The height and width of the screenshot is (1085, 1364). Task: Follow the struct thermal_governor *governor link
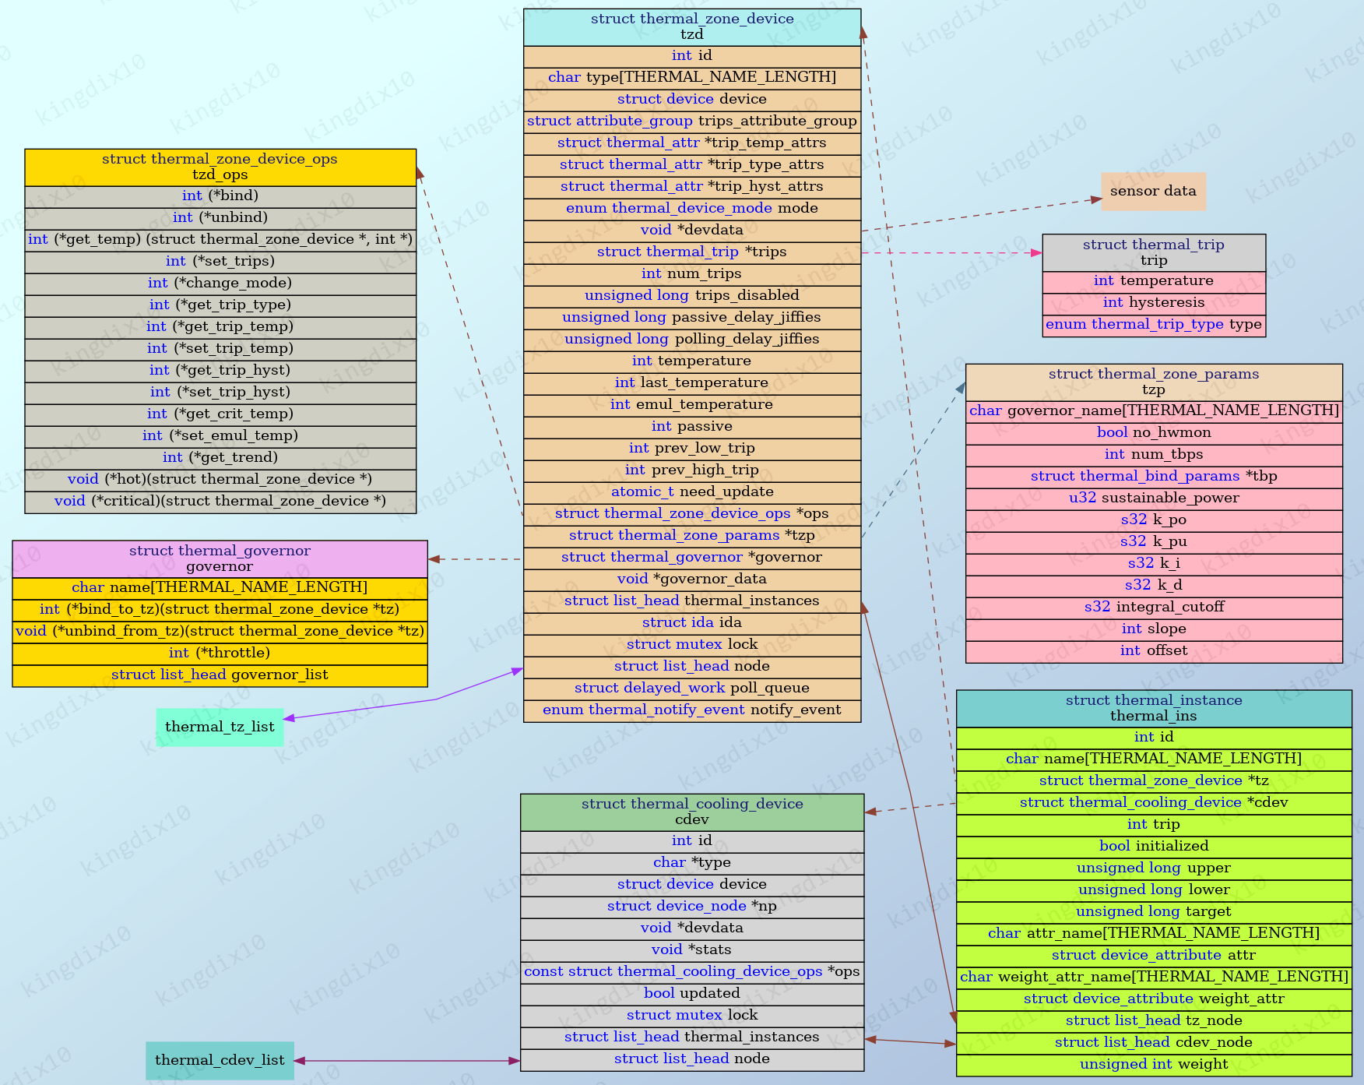(x=691, y=557)
